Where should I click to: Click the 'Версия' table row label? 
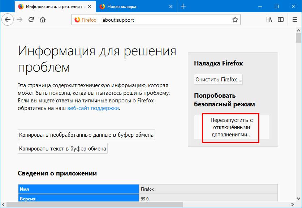[x=79, y=198]
